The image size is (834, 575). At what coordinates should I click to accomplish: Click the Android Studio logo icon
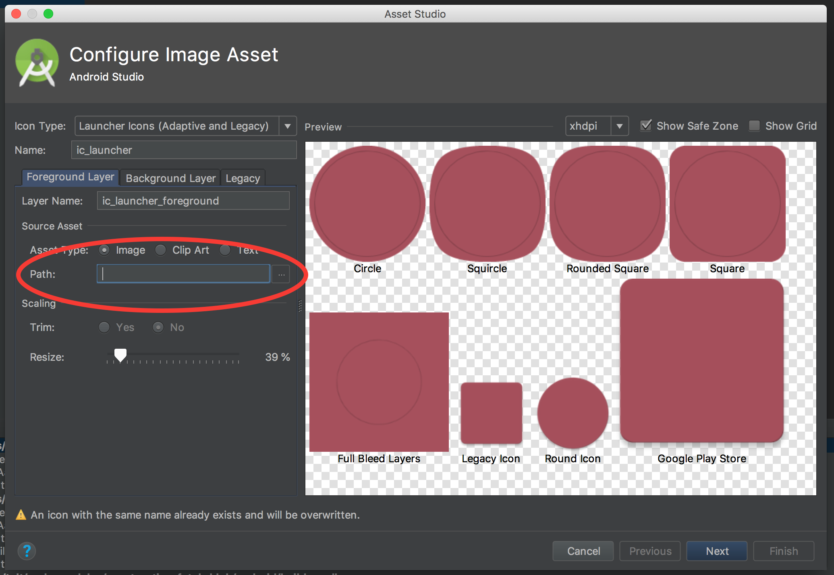37,62
